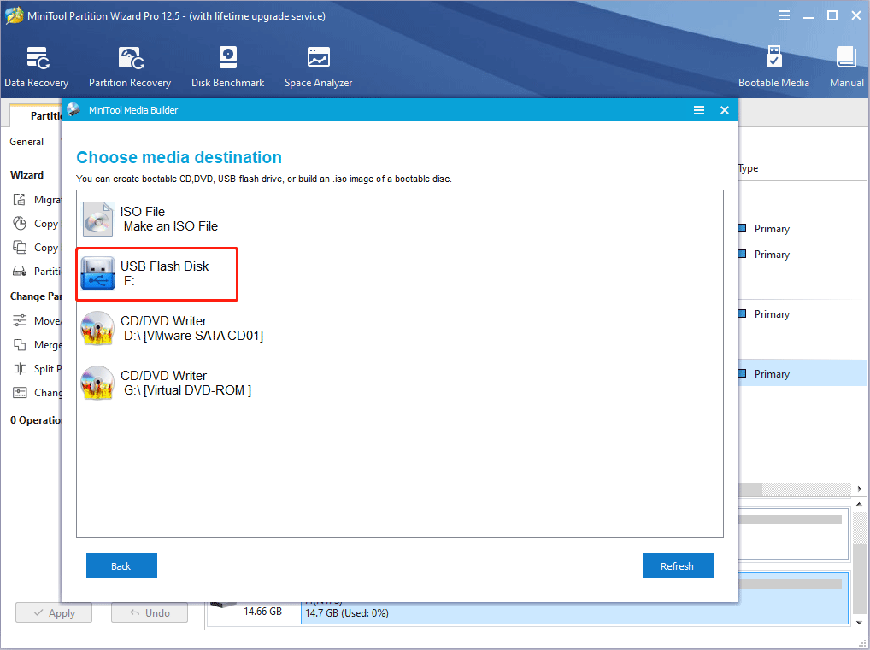The width and height of the screenshot is (870, 650).
Task: Refresh the media destination list
Action: [678, 565]
